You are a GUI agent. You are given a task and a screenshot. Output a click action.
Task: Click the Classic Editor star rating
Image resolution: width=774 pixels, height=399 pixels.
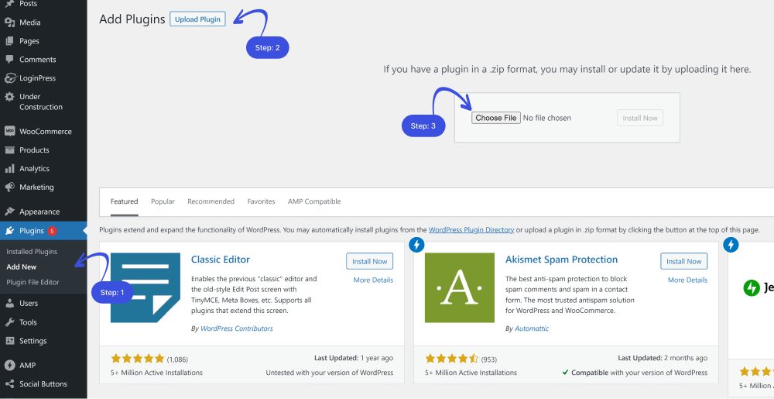138,359
